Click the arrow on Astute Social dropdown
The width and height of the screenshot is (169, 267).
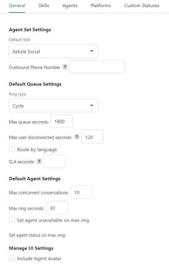(x=91, y=51)
